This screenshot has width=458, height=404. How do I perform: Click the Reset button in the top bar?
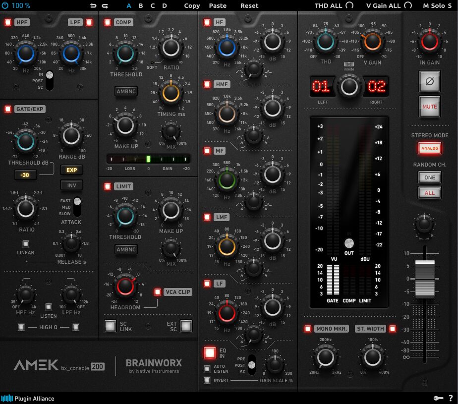click(249, 5)
